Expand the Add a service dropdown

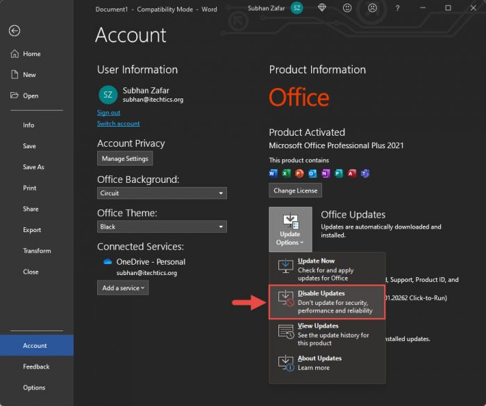coord(123,288)
